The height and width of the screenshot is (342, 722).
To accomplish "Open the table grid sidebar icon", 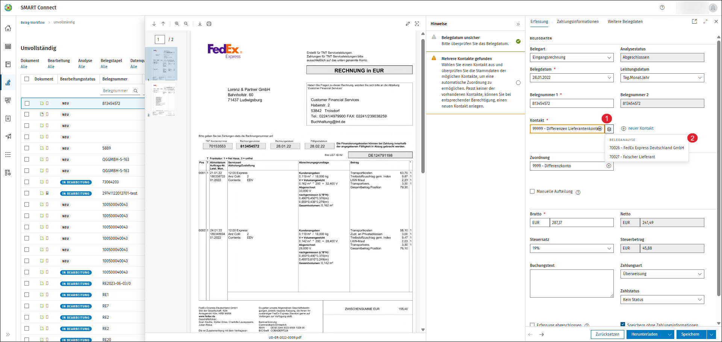I will point(8,47).
